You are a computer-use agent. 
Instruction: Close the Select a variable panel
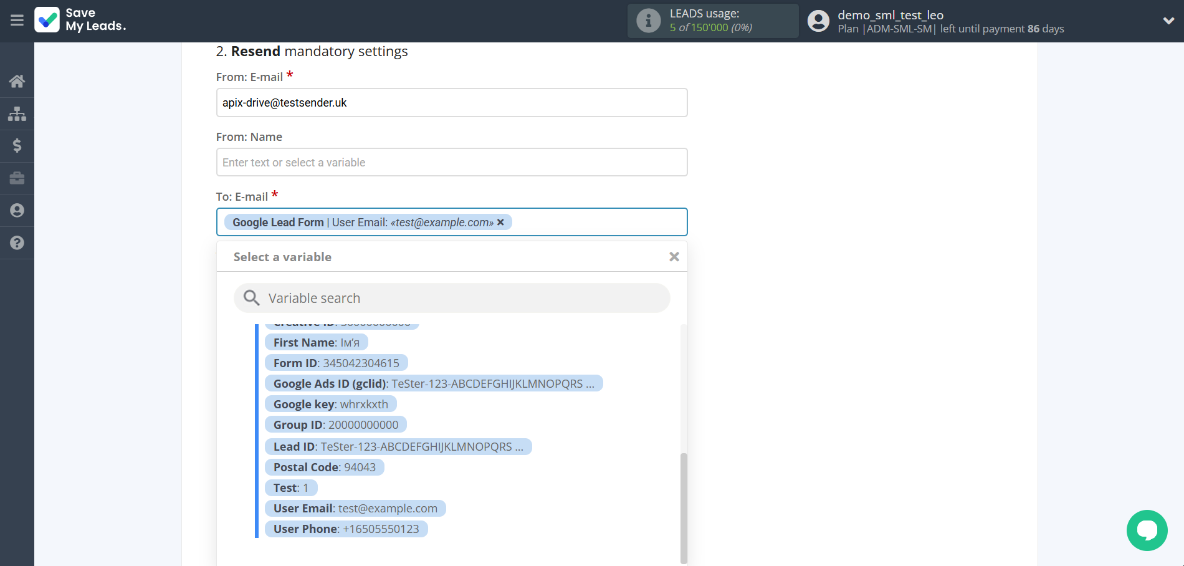pyautogui.click(x=674, y=256)
